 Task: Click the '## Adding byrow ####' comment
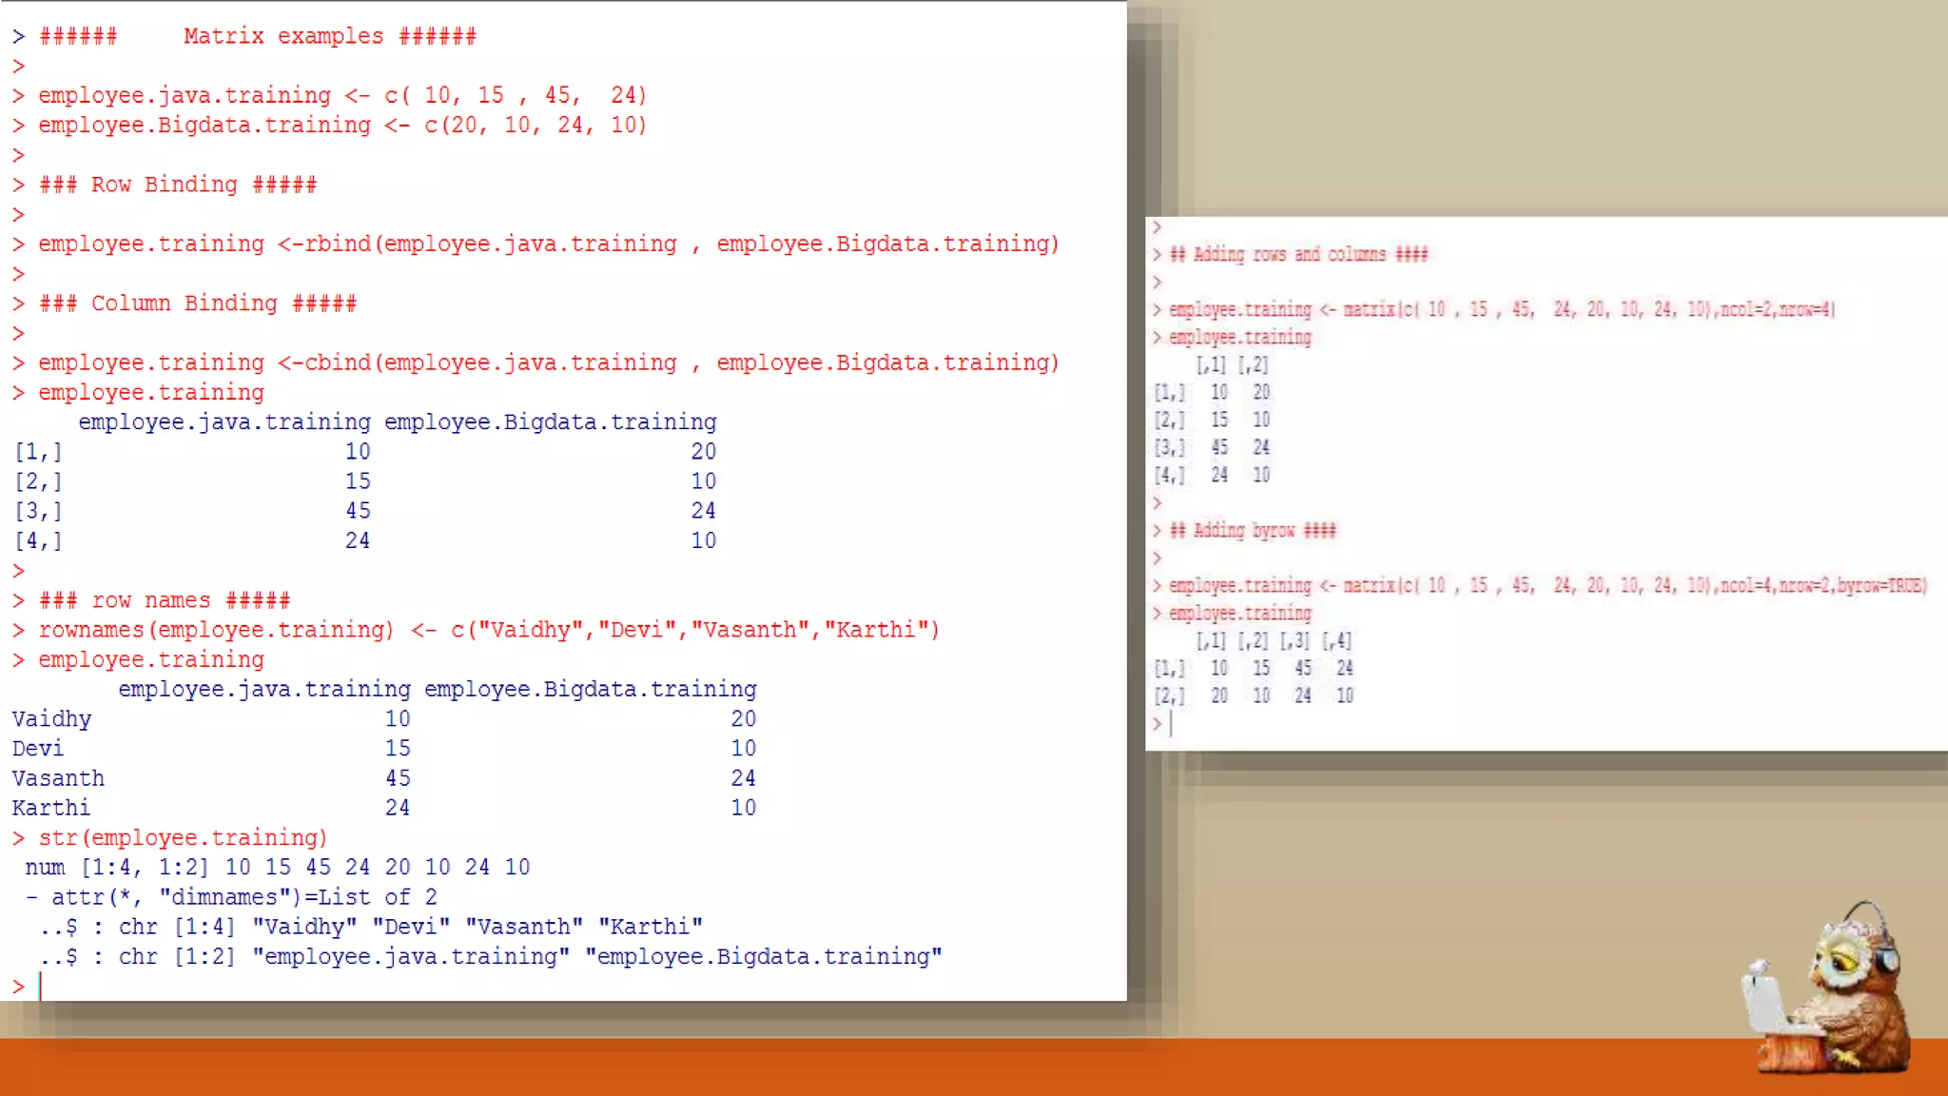(x=1252, y=530)
